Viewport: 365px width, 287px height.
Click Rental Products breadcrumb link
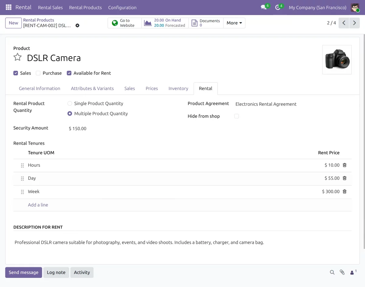coord(39,20)
